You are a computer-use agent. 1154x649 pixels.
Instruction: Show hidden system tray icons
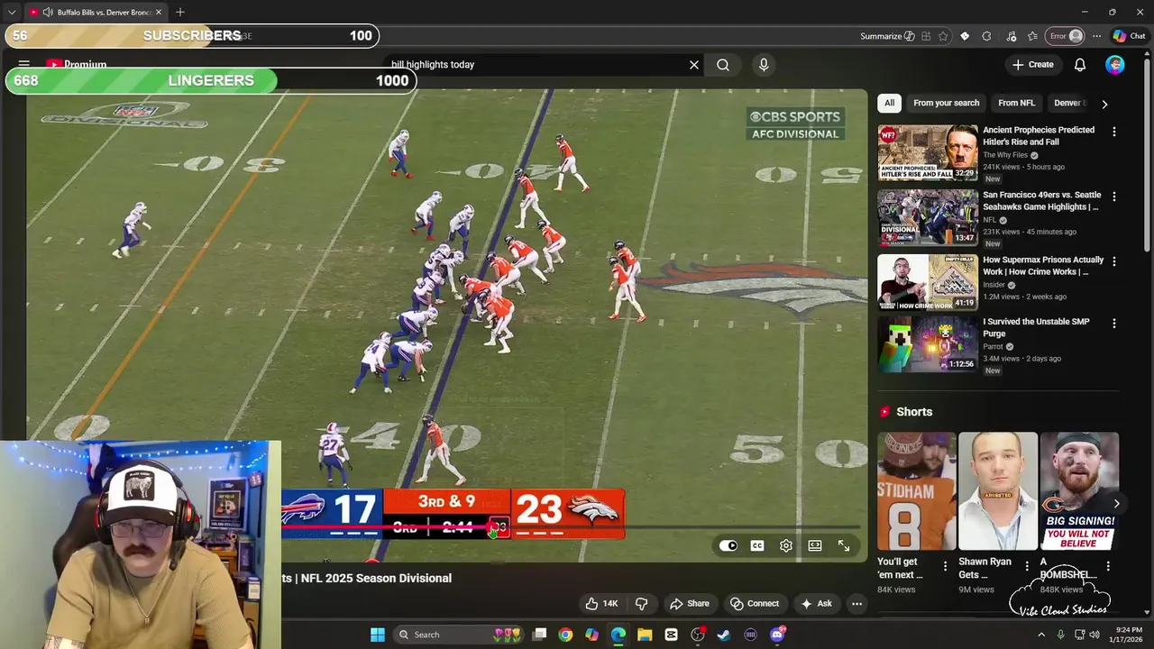tap(1041, 635)
